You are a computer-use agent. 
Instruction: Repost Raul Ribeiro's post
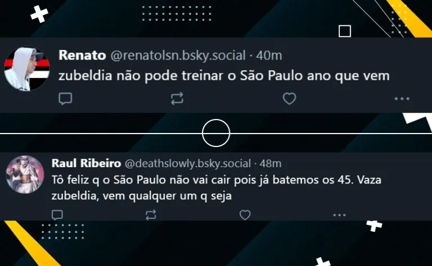(151, 215)
